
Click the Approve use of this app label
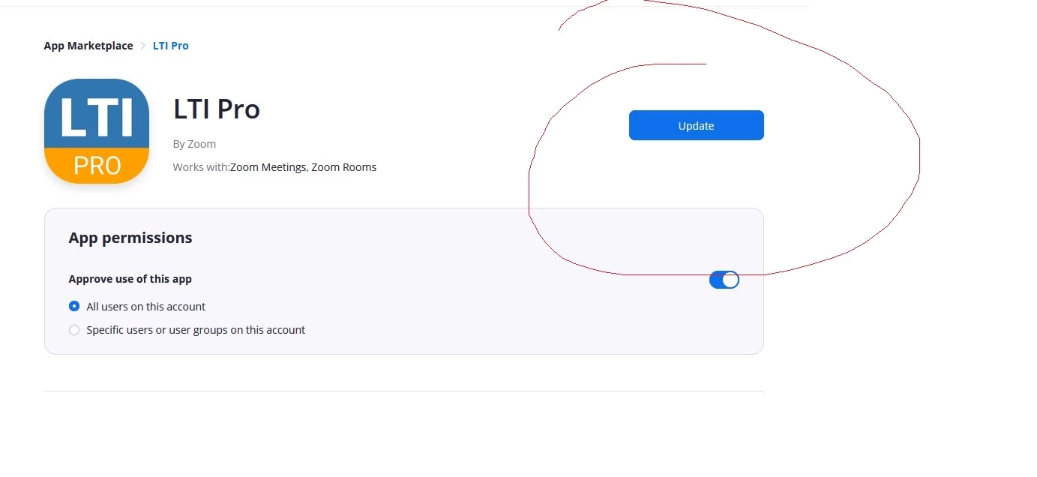coord(130,279)
